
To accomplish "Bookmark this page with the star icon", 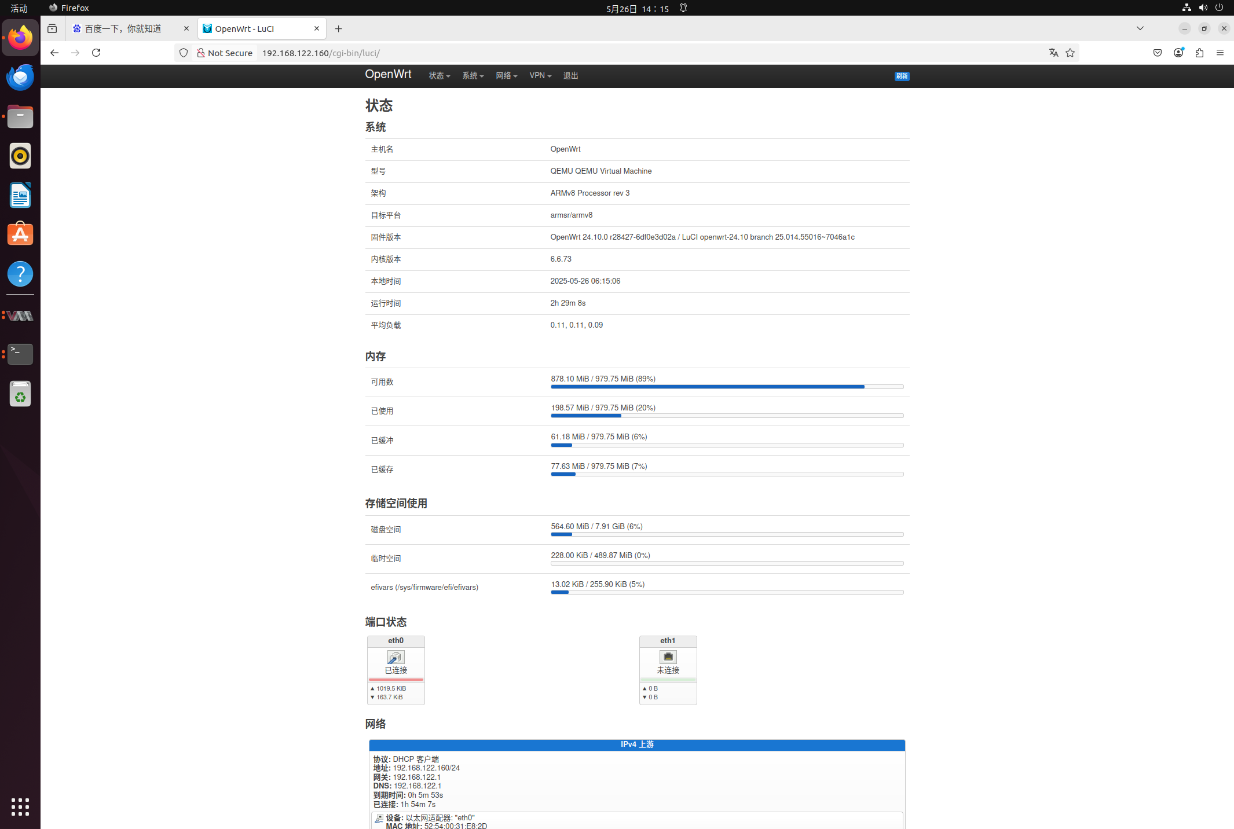I will click(1070, 53).
